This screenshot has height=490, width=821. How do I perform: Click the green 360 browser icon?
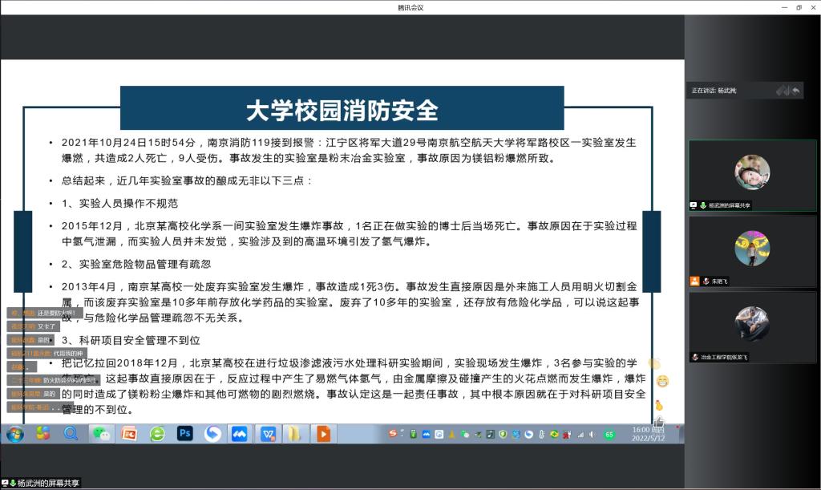157,434
